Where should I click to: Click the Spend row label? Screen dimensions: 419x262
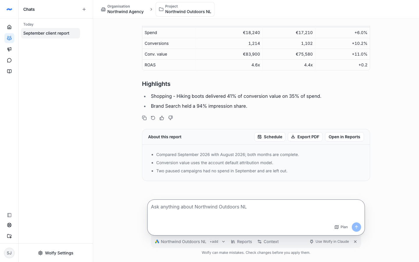[151, 33]
